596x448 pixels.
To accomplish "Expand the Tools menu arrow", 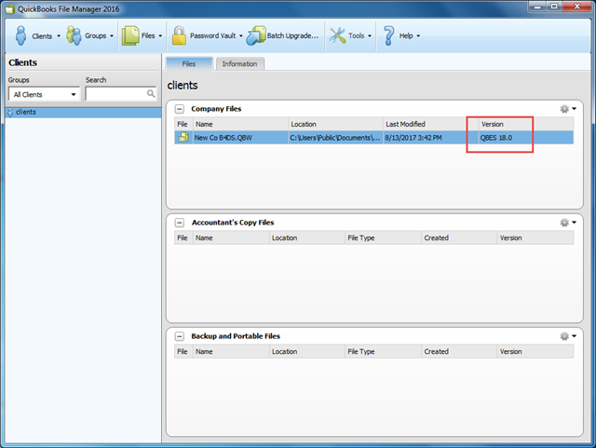I will click(x=370, y=36).
